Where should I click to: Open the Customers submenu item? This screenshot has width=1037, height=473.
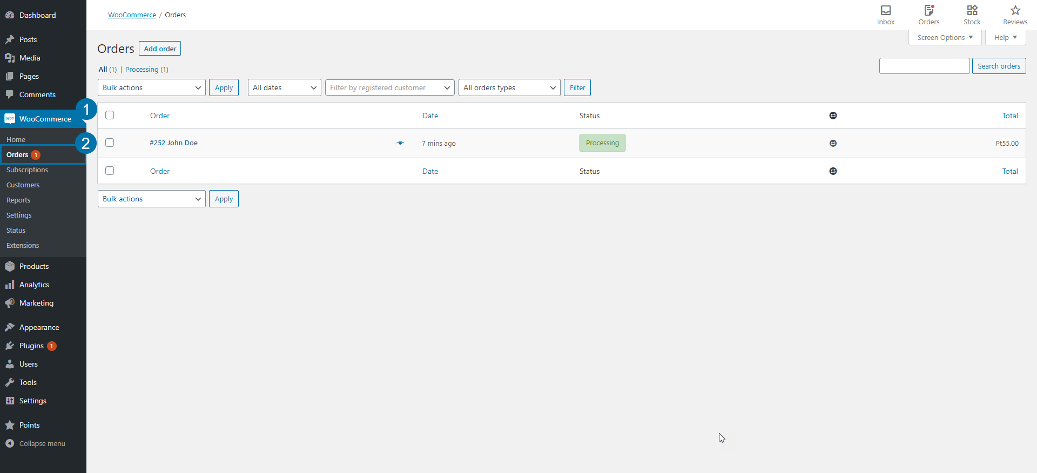point(23,185)
